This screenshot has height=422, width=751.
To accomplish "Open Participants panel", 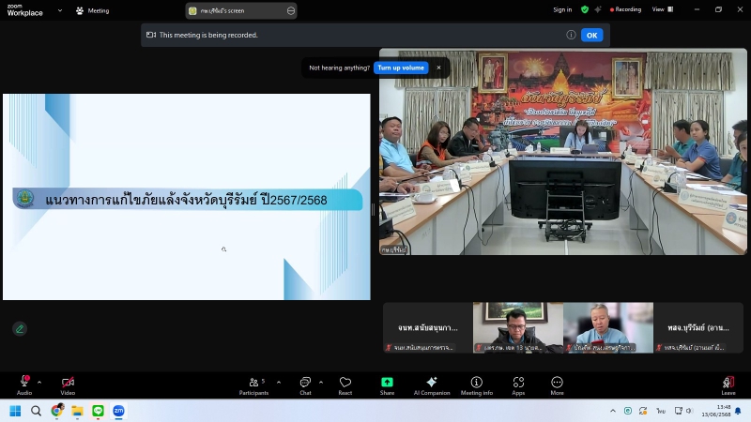I will point(253,385).
